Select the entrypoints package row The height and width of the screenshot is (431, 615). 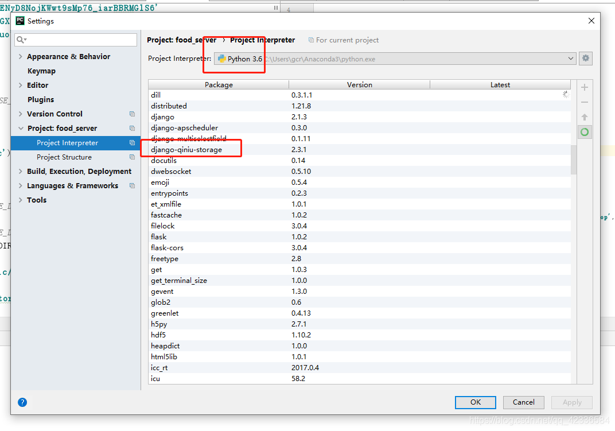tap(360, 193)
